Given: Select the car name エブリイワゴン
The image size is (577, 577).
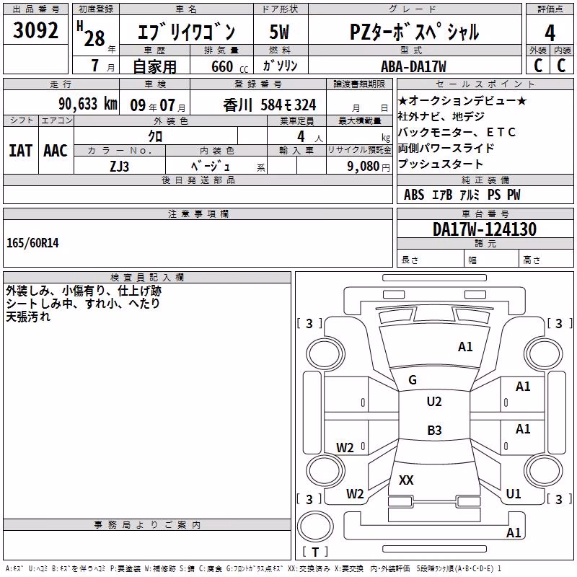Looking at the screenshot, I should (186, 32).
